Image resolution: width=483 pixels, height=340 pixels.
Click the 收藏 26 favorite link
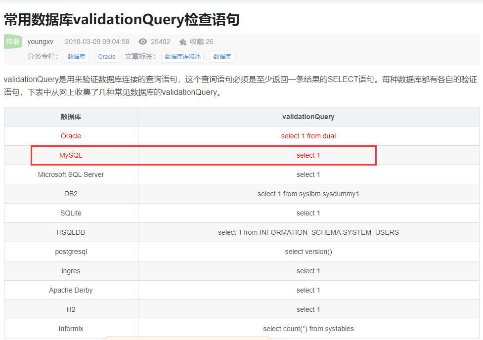tap(201, 42)
